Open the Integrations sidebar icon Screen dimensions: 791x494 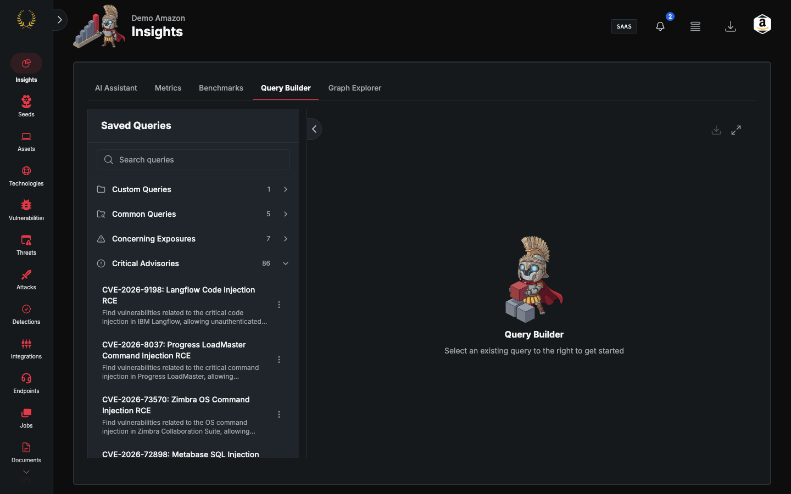pos(26,344)
